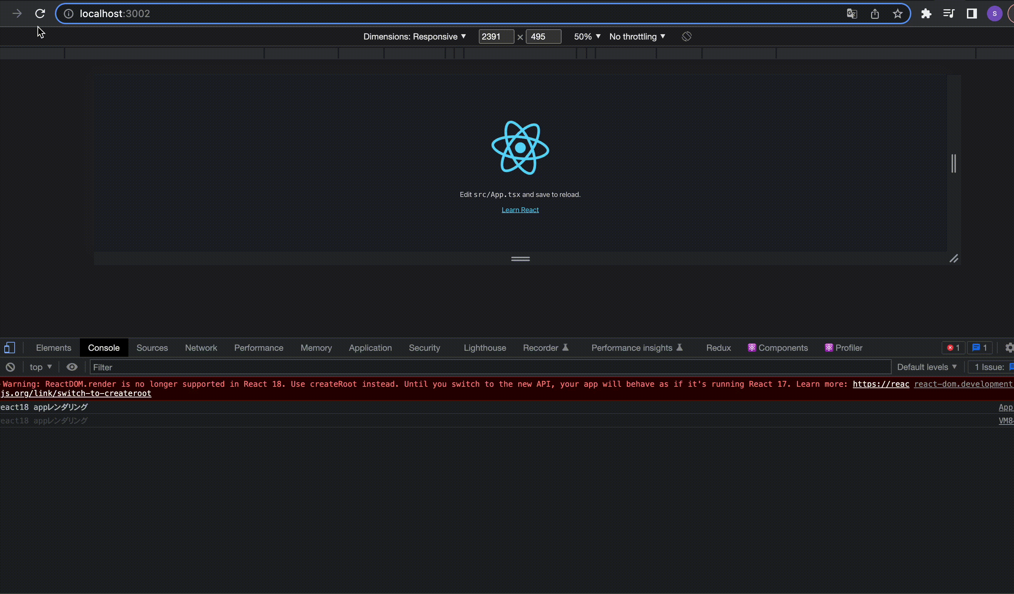This screenshot has height=594, width=1014.
Task: Click the rotate viewport icon
Action: (x=686, y=37)
